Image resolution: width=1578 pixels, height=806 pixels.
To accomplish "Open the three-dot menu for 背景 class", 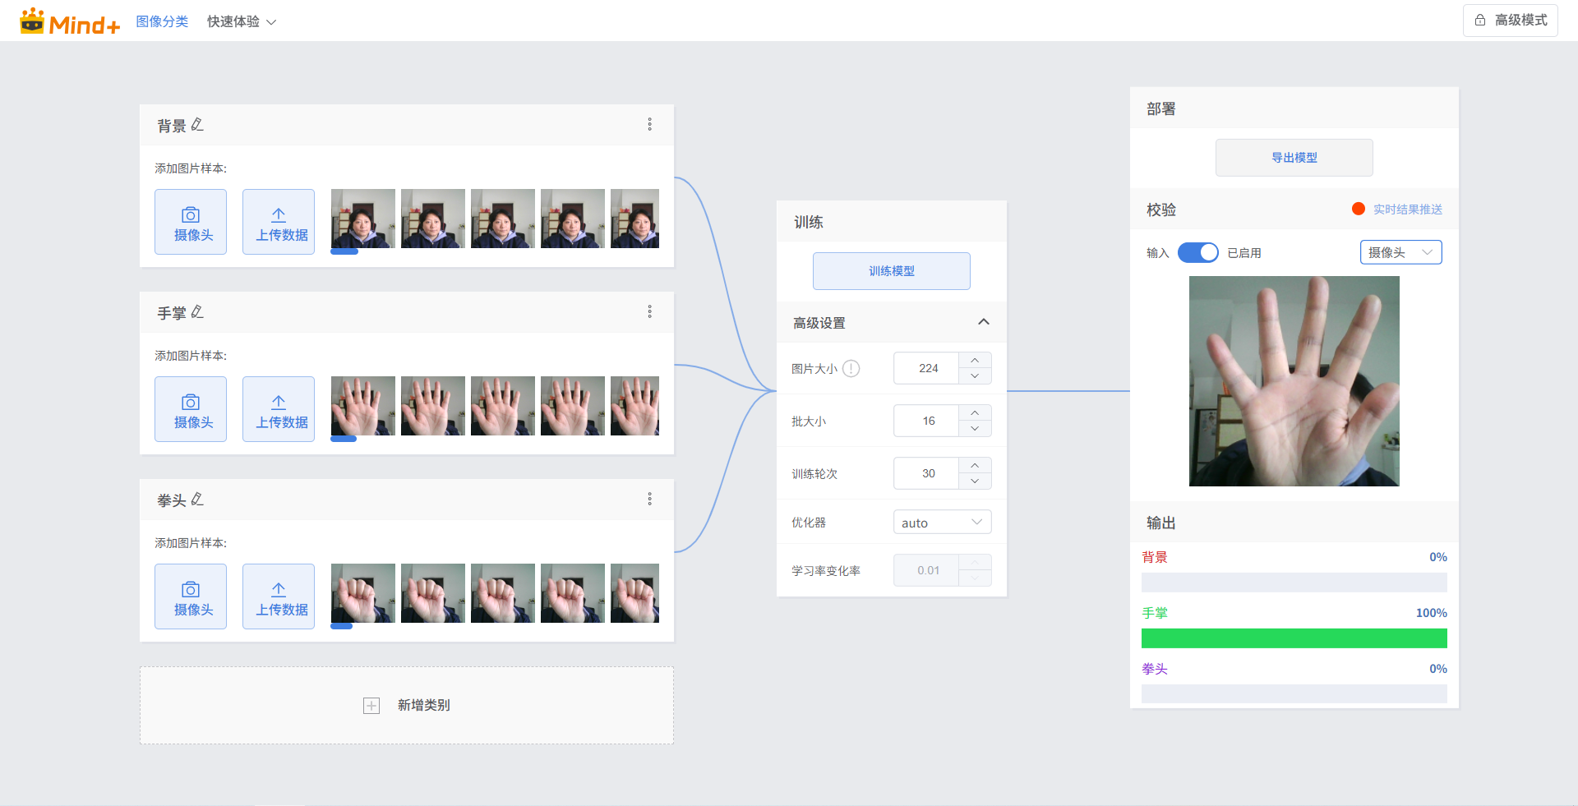I will pos(649,124).
